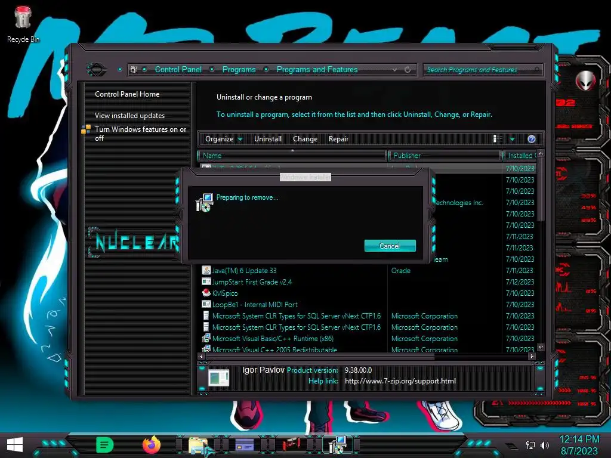Click the 7-Zip details pane thumbnail

218,377
